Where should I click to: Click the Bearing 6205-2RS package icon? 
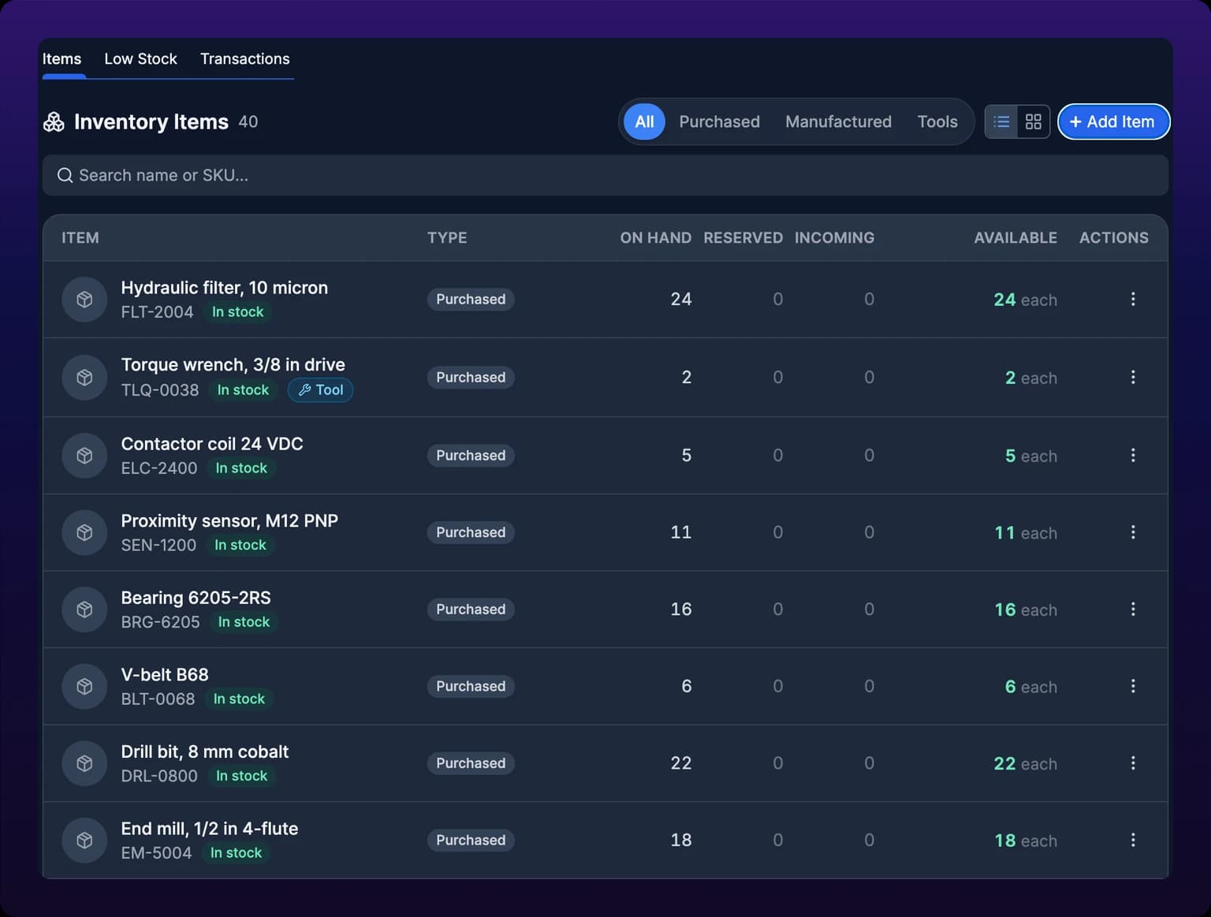pos(84,609)
